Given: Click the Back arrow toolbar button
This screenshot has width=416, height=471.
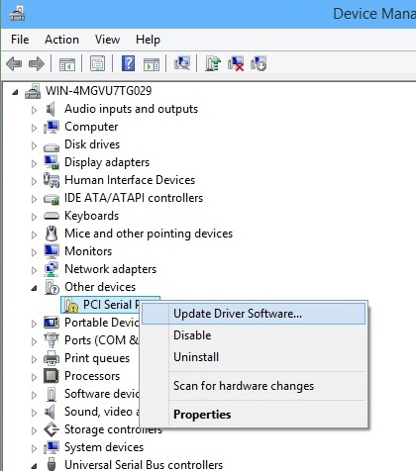Looking at the screenshot, I should (14, 63).
